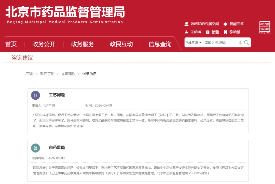
Task: Open the 首页 main navigation tab
Action: click(x=11, y=44)
